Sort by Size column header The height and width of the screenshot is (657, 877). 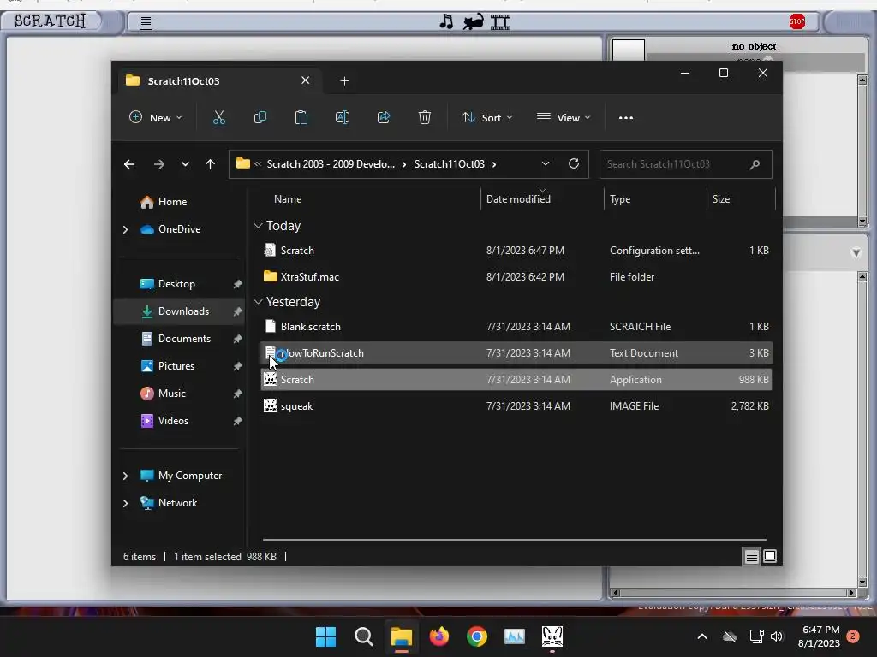(721, 198)
